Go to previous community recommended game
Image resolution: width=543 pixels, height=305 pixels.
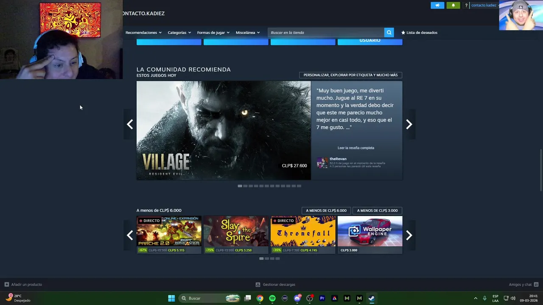(130, 124)
